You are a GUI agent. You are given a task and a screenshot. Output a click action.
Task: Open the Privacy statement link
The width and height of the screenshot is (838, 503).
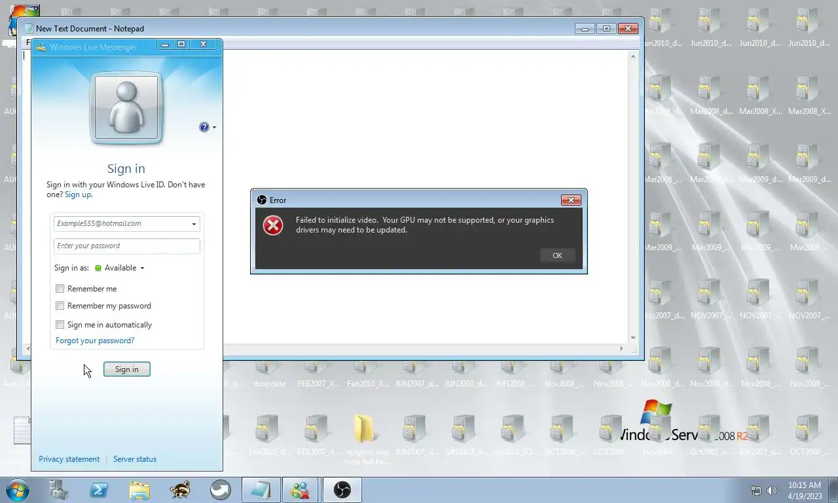click(69, 459)
